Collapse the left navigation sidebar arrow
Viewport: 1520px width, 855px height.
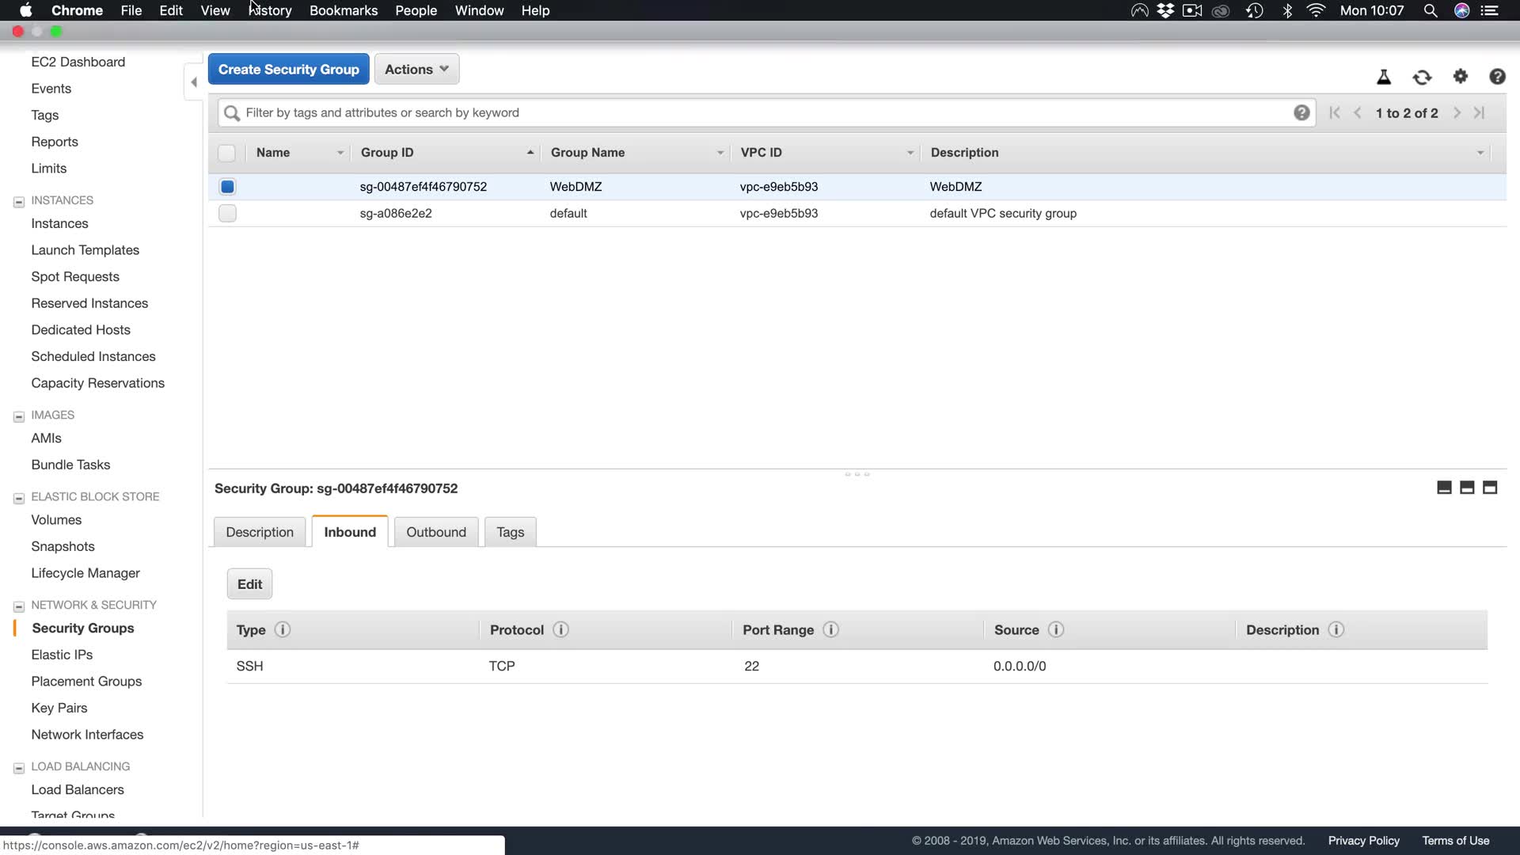click(194, 82)
